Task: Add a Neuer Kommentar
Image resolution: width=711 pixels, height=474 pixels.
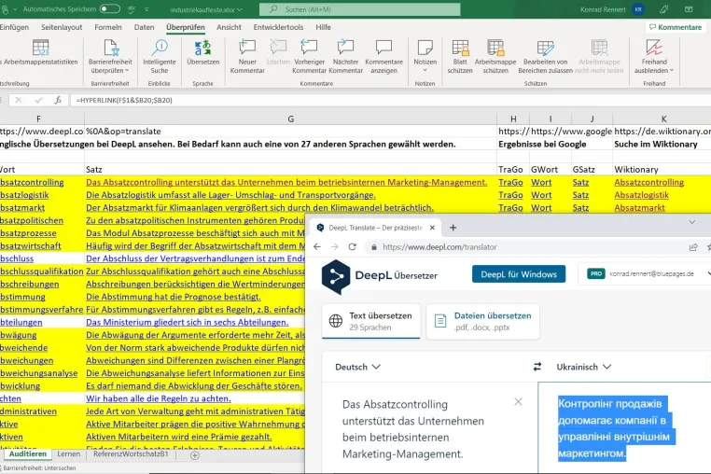Action: (x=247, y=56)
